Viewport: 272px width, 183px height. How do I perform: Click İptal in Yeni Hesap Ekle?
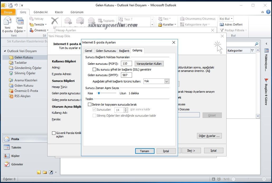point(214,151)
